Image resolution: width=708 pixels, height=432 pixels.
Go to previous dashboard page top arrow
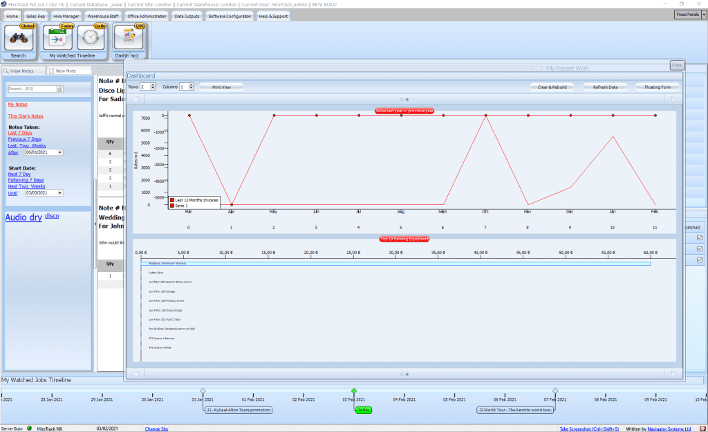click(136, 99)
